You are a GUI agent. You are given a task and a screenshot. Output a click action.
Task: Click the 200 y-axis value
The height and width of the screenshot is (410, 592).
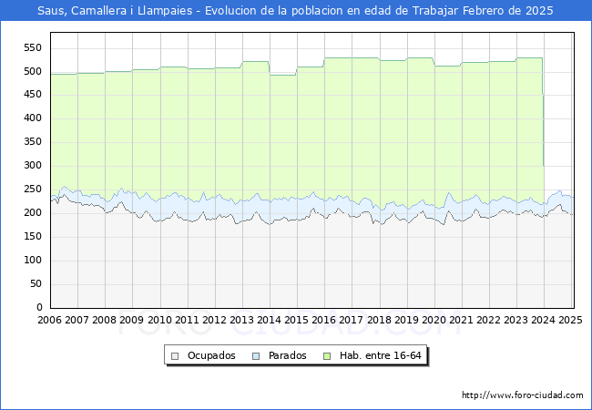[33, 212]
